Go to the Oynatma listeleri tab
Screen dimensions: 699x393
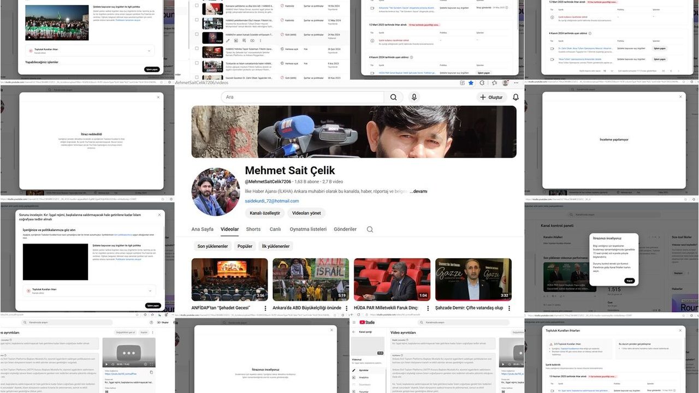point(308,229)
